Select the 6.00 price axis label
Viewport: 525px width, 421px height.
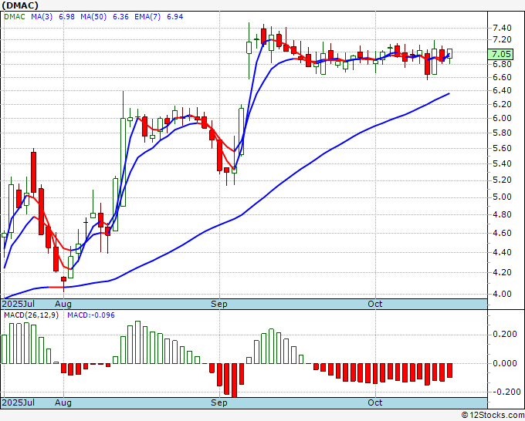pyautogui.click(x=502, y=119)
